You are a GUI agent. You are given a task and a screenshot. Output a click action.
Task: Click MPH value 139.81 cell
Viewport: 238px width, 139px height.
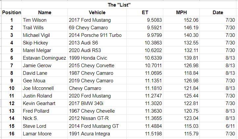tap(181, 58)
